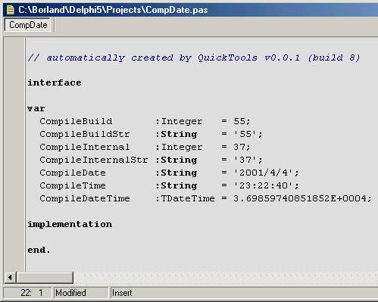Click the CompileInternal variable name
Image resolution: width=378 pixels, height=302 pixels.
point(85,147)
